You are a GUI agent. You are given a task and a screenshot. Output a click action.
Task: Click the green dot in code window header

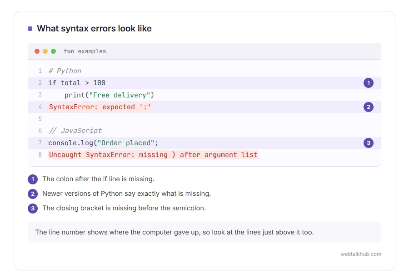(53, 51)
